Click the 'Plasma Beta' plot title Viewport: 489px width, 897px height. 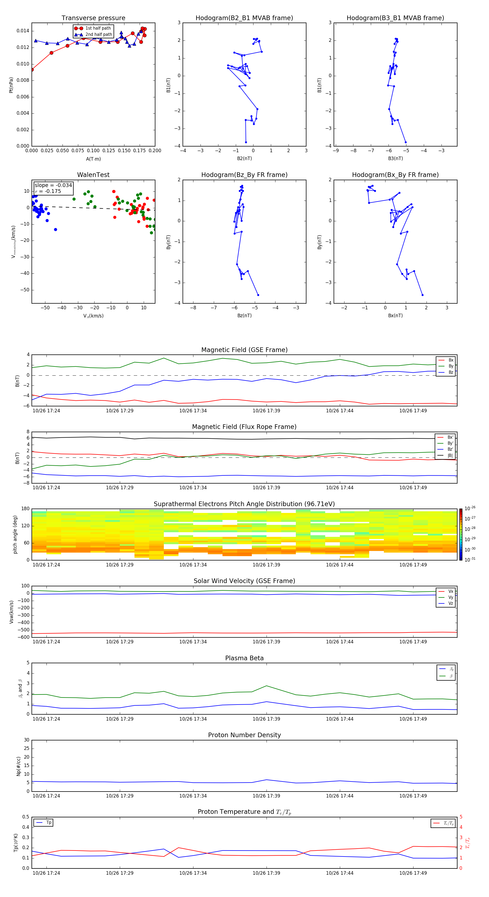click(x=244, y=658)
